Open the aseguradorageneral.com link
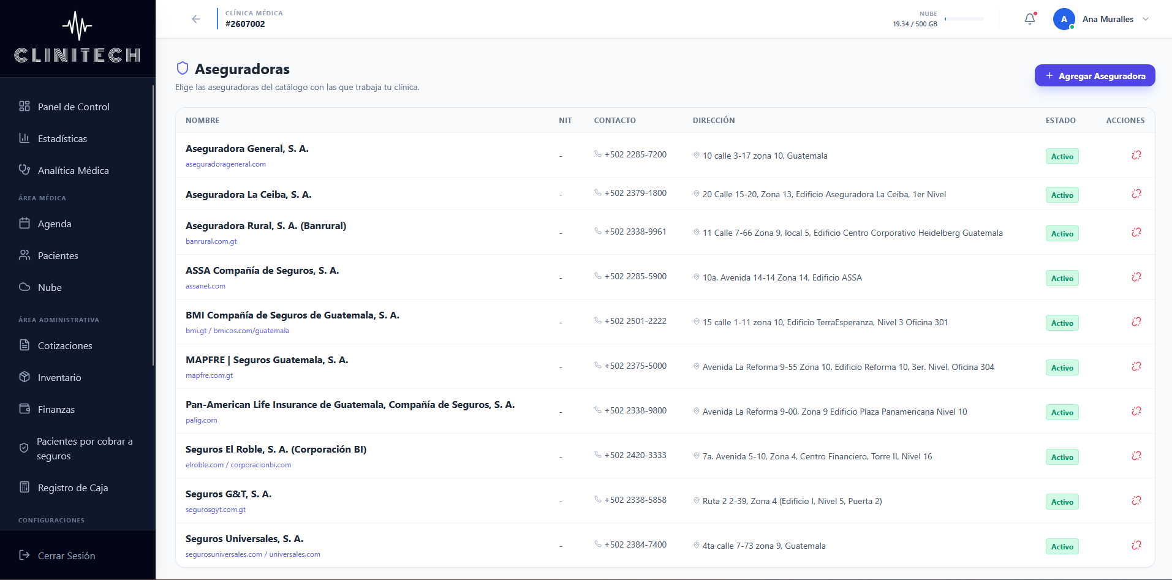Viewport: 1172px width, 580px height. pyautogui.click(x=225, y=164)
